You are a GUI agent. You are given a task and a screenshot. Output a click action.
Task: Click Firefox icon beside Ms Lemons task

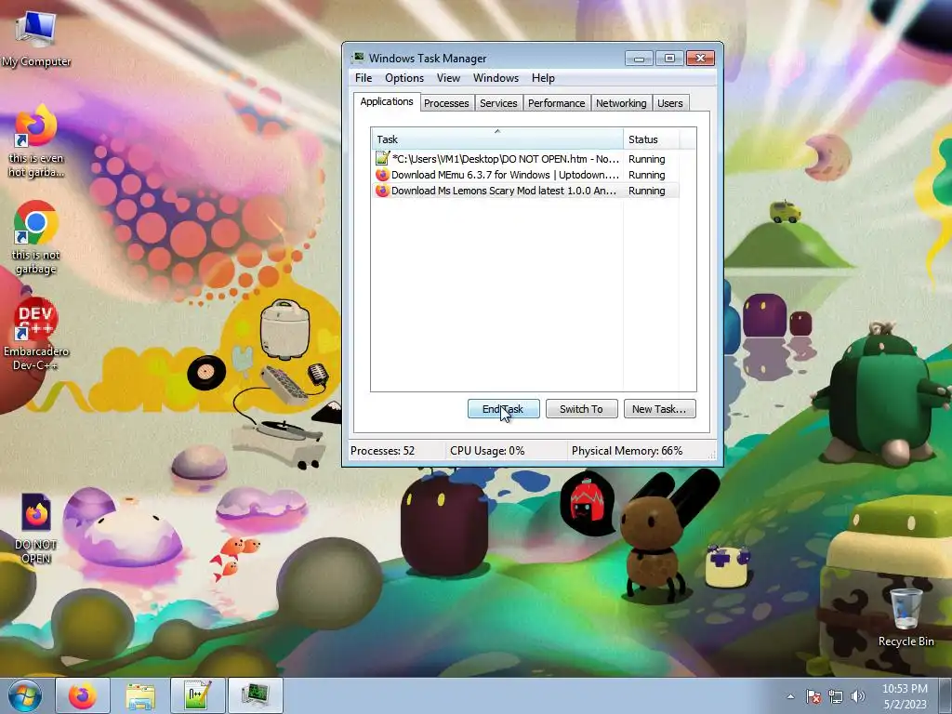pos(382,190)
